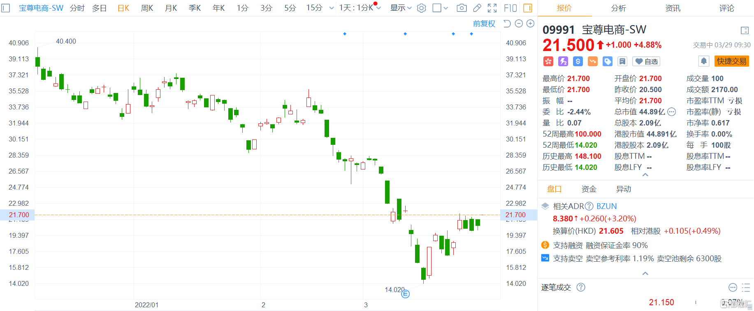Open 报价 quote tab
Image resolution: width=754 pixels, height=311 pixels.
click(x=564, y=8)
